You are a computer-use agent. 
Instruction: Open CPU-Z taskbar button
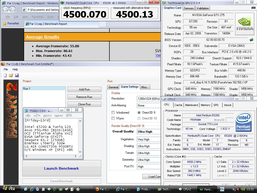[x=186, y=189]
